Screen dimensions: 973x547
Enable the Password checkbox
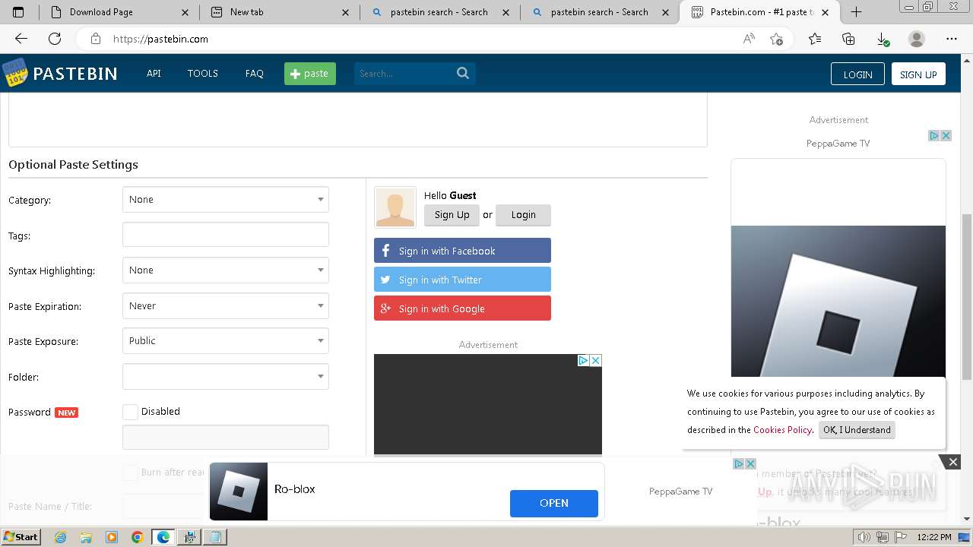pos(131,412)
